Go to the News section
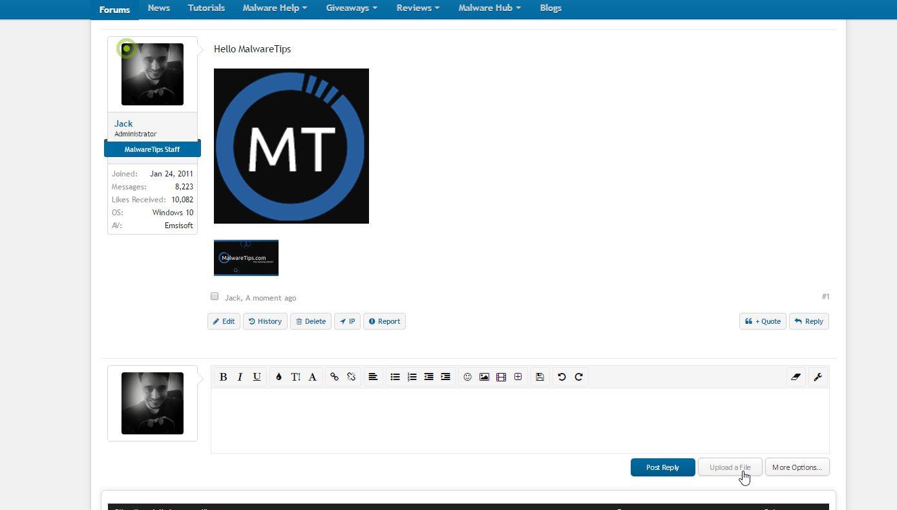Viewport: 897px width, 510px height. point(158,8)
